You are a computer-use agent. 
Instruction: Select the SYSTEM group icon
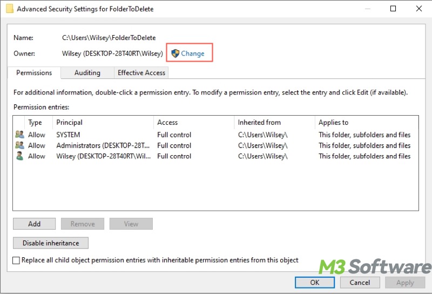(19, 135)
